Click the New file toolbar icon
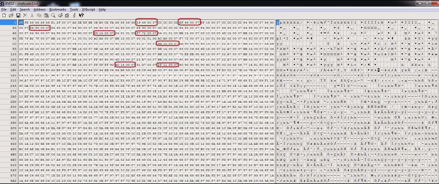This screenshot has width=439, height=184. click(4, 15)
